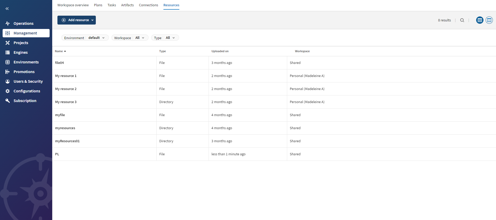Click the Projects tools icon in the sidebar
Screen dimensions: 496x220
(8, 43)
